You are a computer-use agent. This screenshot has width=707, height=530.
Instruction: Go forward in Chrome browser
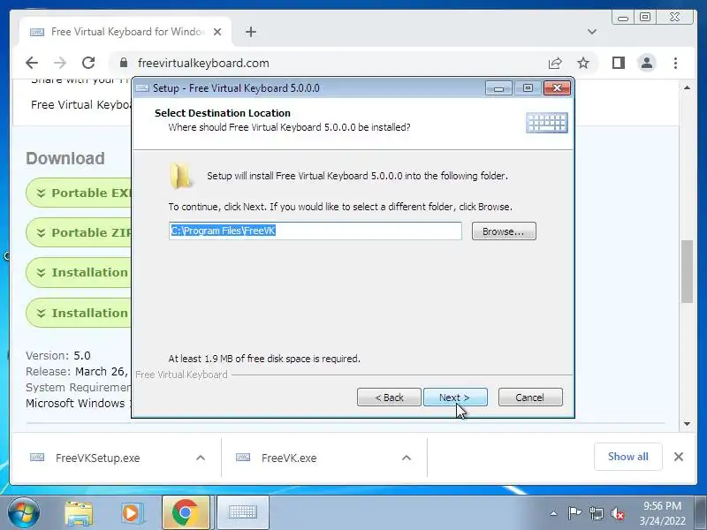coord(60,63)
